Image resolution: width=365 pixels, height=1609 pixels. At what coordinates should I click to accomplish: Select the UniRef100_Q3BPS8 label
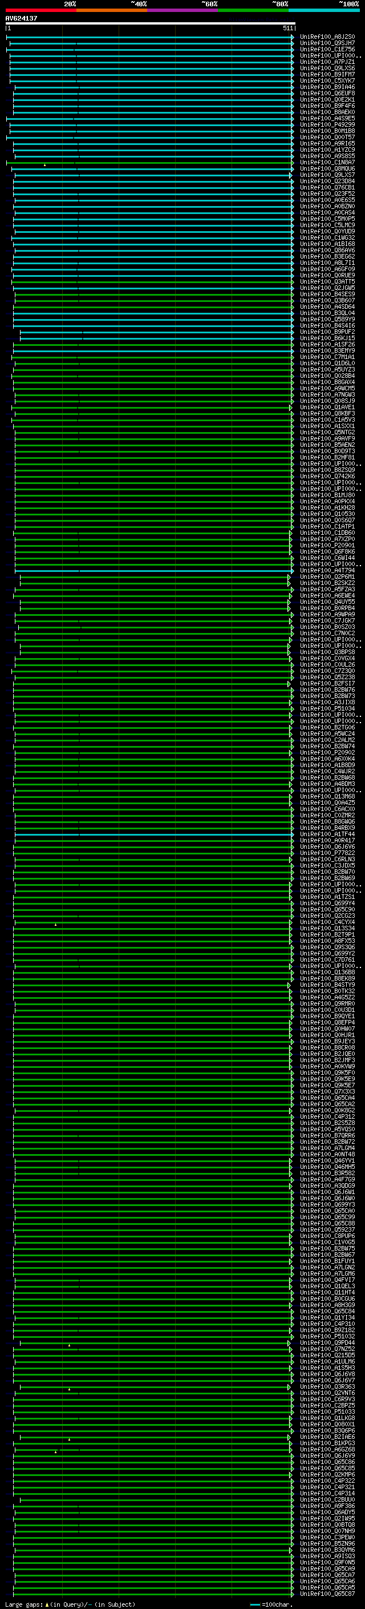(x=327, y=652)
